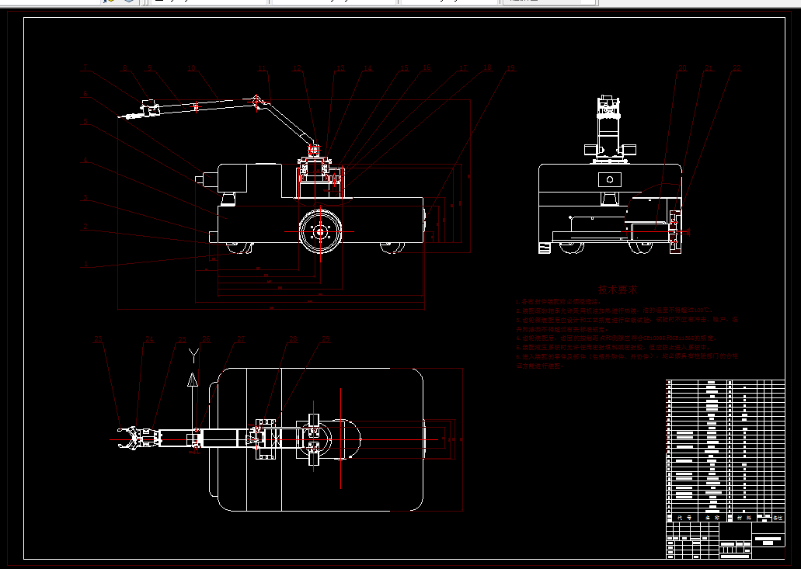The width and height of the screenshot is (801, 569).
Task: Click the first technical requirement text line
Action: [559, 302]
